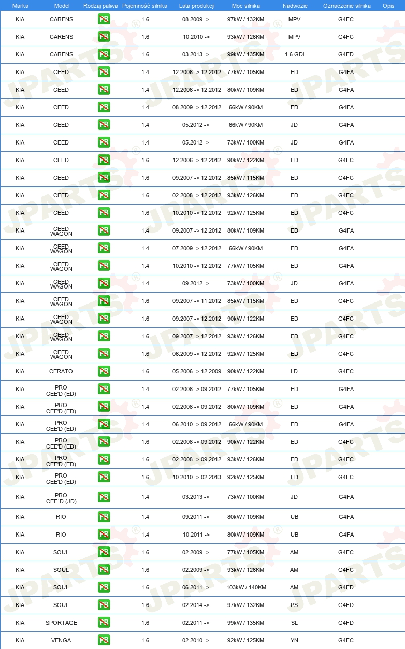
Task: Click the Oznaczenie silnika column header
Action: (346, 6)
